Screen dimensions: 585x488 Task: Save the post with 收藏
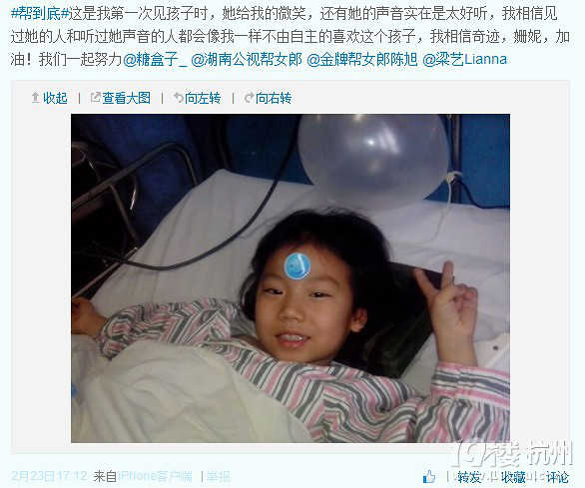513,477
